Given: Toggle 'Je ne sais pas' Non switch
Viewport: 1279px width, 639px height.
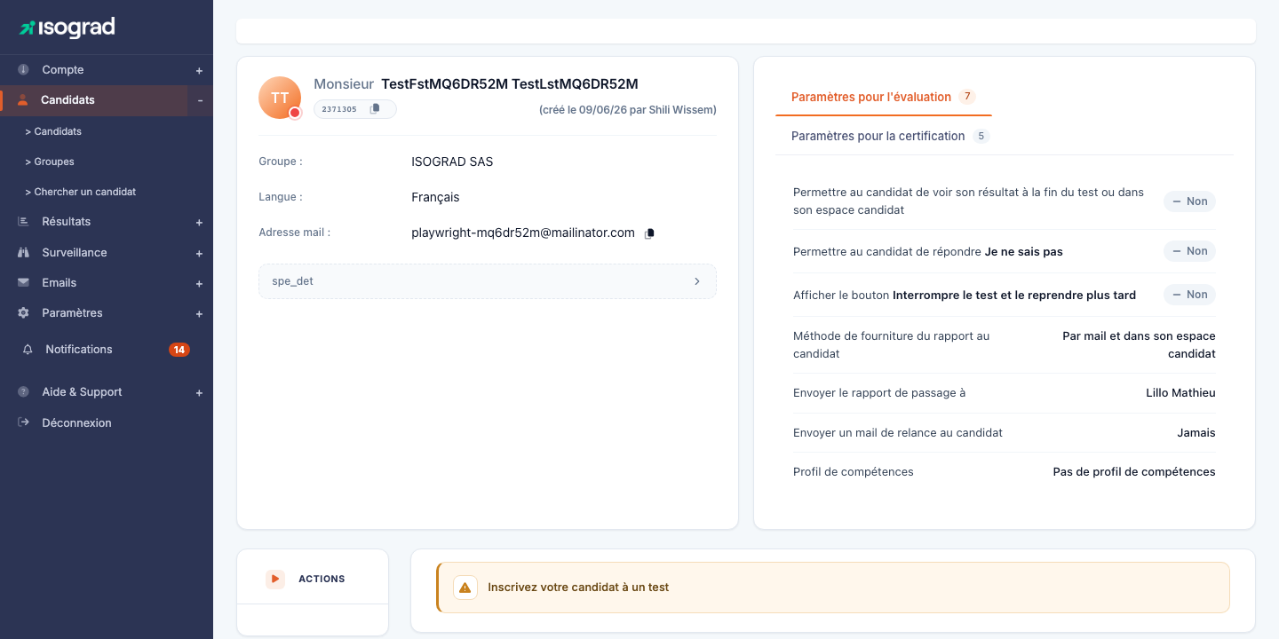Looking at the screenshot, I should click(x=1189, y=251).
